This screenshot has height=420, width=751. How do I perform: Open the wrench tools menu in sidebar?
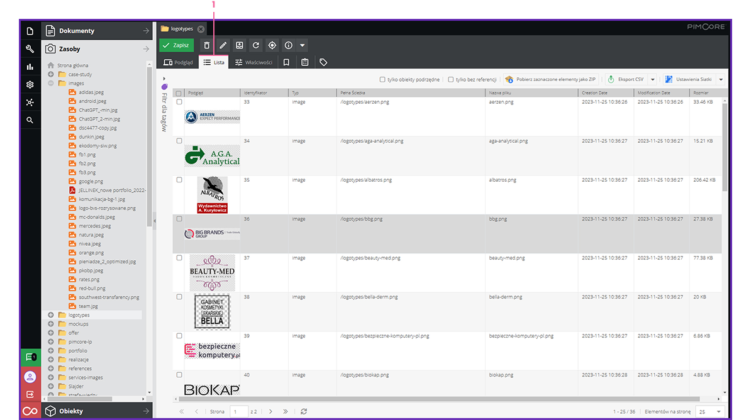(x=30, y=49)
